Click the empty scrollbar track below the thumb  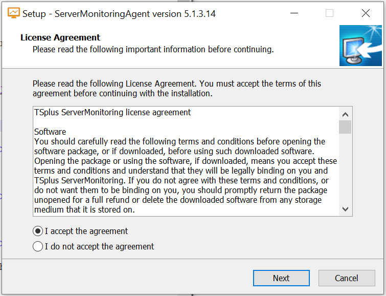point(345,169)
